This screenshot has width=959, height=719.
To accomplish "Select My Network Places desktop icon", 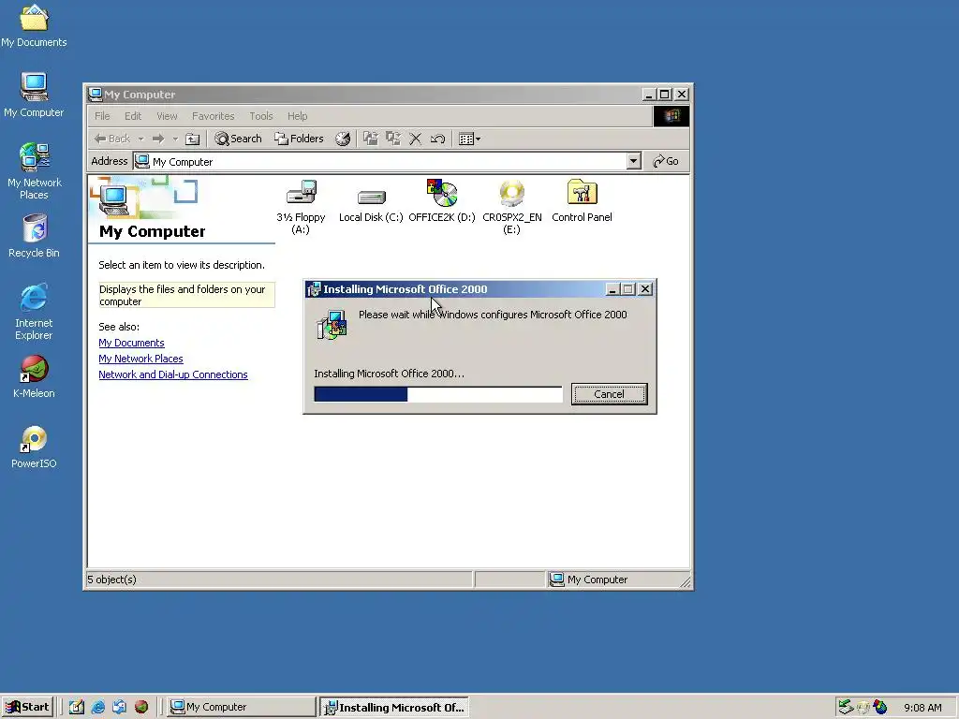I will [x=35, y=172].
